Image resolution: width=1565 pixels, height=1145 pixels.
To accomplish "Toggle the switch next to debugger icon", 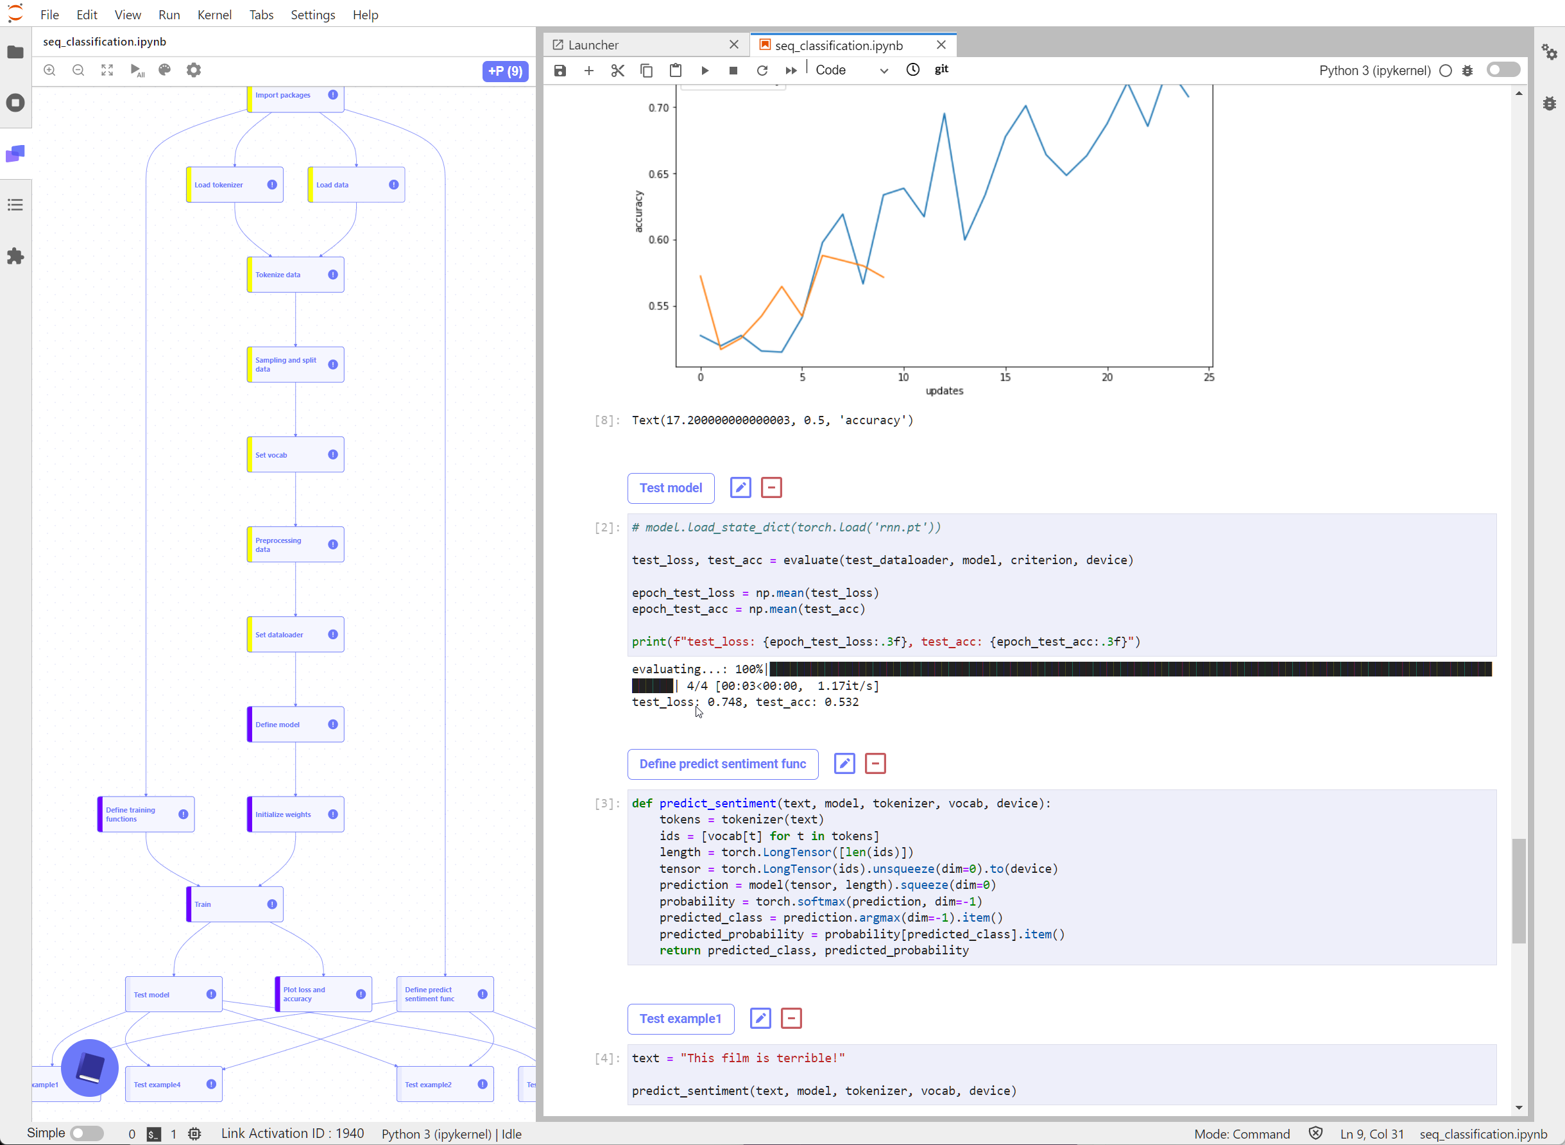I will pyautogui.click(x=1502, y=70).
